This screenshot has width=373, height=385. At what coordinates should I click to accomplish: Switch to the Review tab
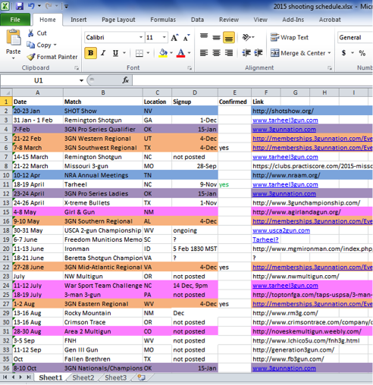(229, 20)
